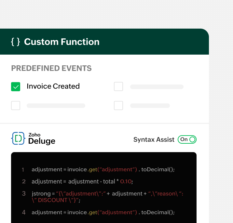
Task: Click the Predefined Events section heading
Action: pyautogui.click(x=51, y=68)
